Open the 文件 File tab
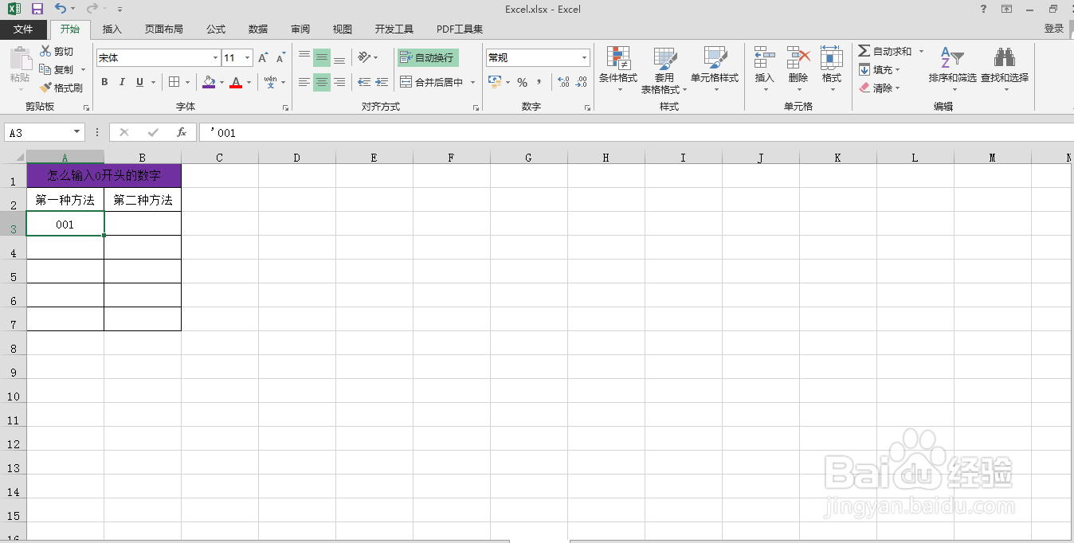 (x=24, y=29)
